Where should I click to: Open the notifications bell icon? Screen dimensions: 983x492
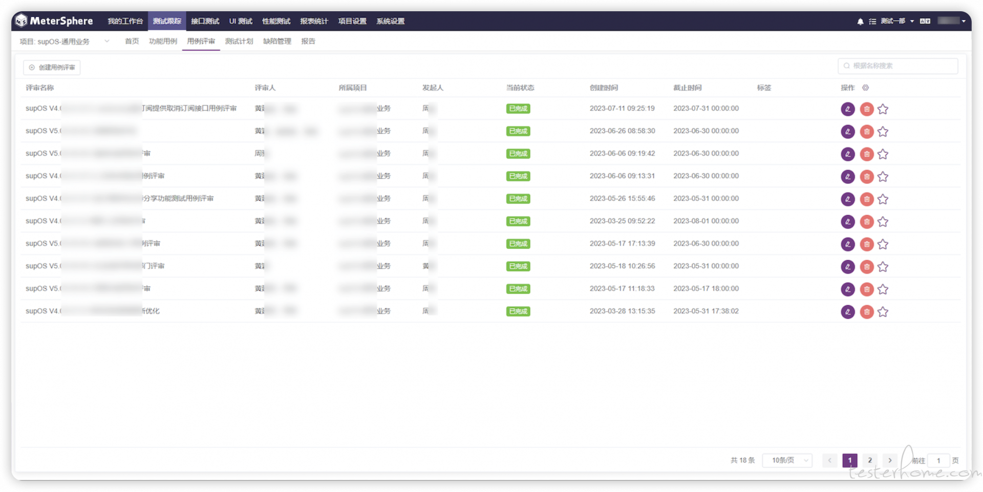click(x=860, y=22)
